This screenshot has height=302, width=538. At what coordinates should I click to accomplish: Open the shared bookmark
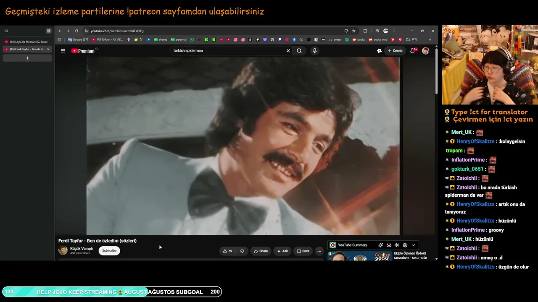click(161, 40)
